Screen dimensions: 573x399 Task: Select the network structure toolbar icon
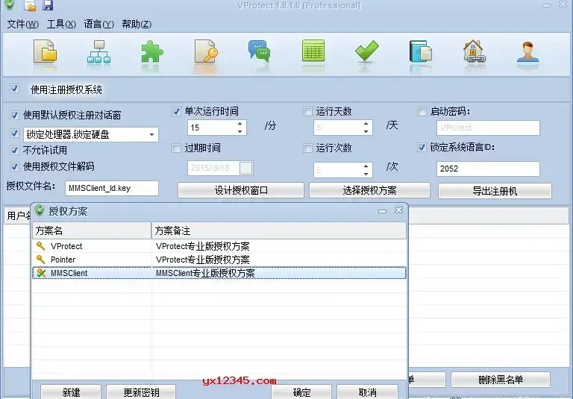(98, 51)
